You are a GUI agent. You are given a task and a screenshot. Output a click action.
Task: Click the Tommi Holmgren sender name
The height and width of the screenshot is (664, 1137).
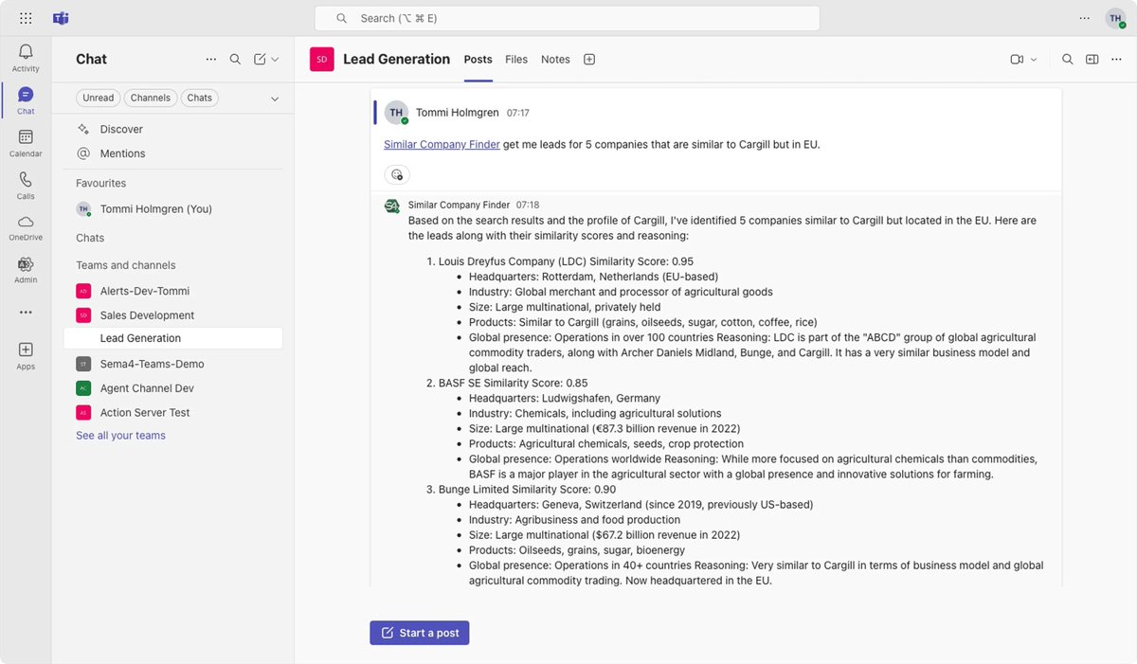pos(458,113)
